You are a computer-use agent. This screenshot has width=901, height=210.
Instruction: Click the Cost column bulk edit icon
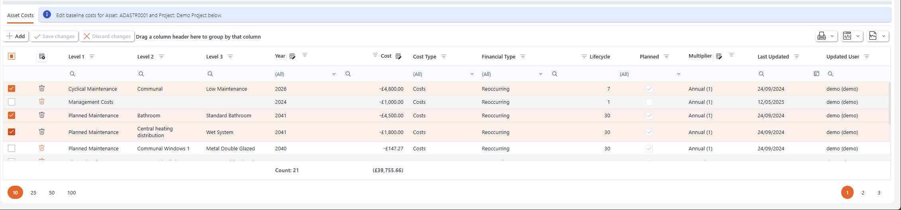click(398, 56)
